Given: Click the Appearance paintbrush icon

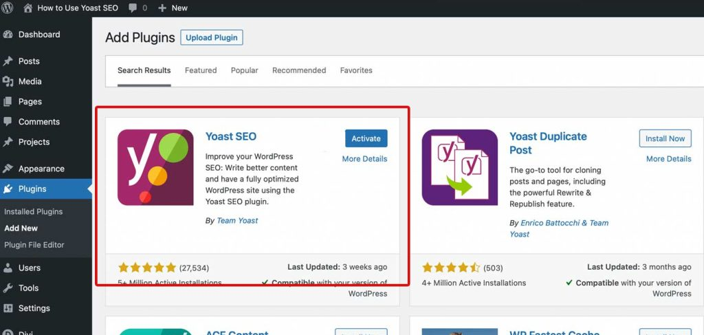Looking at the screenshot, I should point(8,169).
